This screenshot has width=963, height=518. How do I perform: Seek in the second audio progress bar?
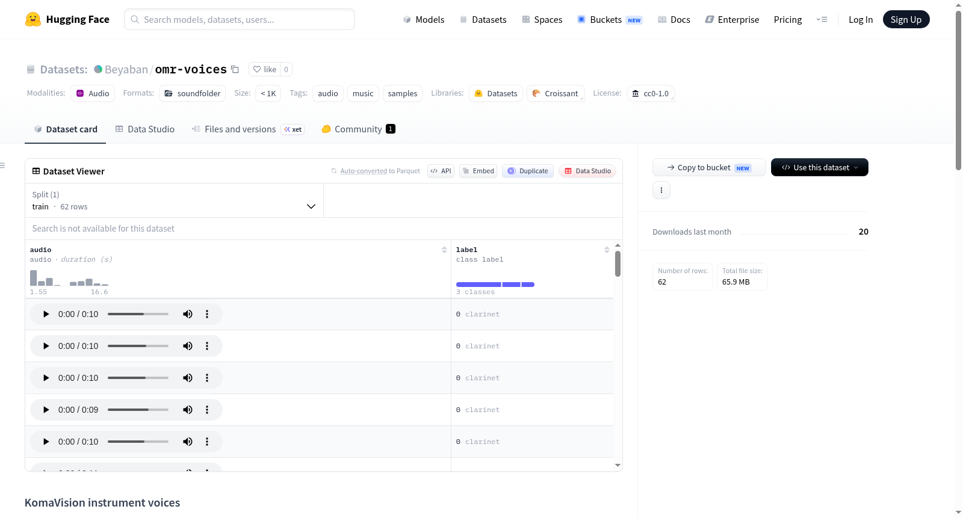(138, 346)
